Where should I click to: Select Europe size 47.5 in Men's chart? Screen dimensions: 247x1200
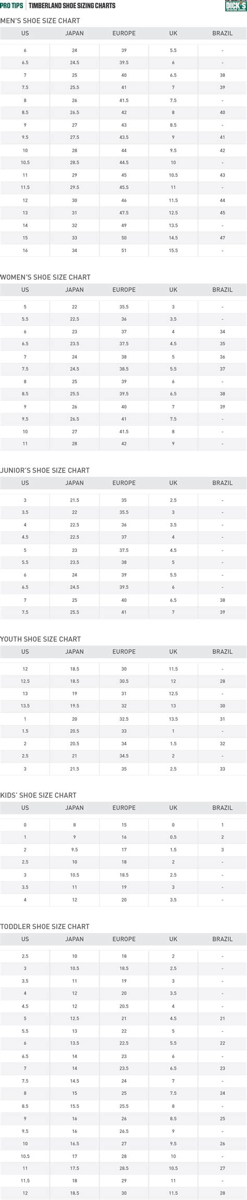click(124, 213)
